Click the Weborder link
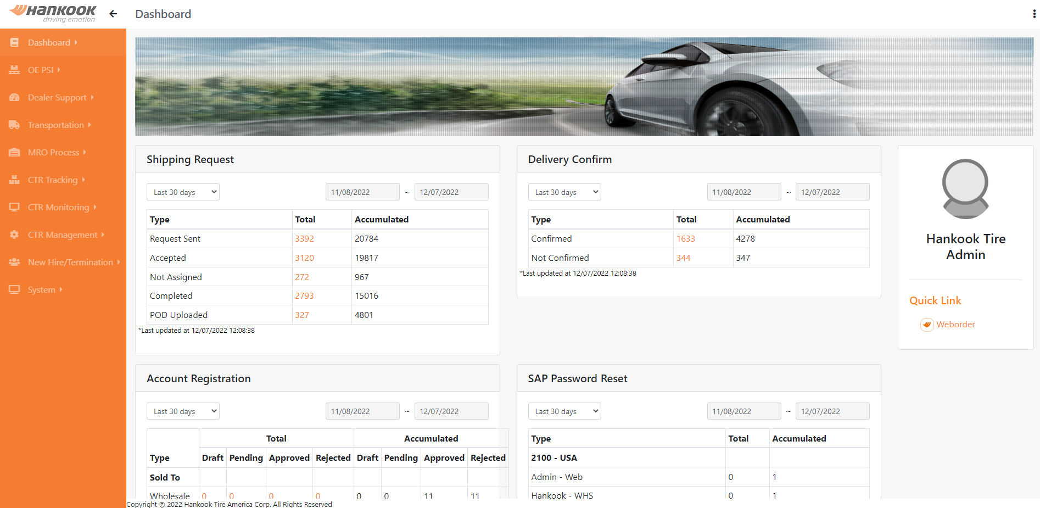This screenshot has width=1040, height=508. pyautogui.click(x=955, y=325)
